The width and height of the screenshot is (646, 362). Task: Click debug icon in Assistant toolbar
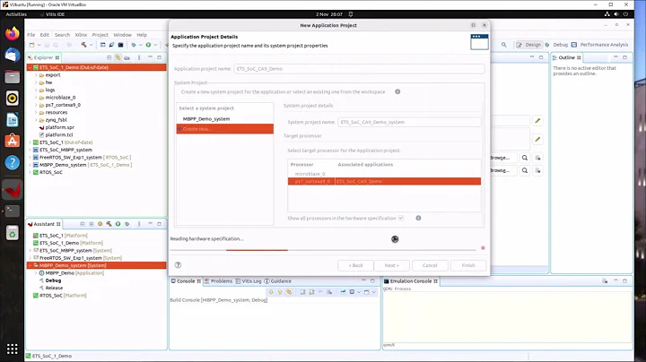pos(127,224)
